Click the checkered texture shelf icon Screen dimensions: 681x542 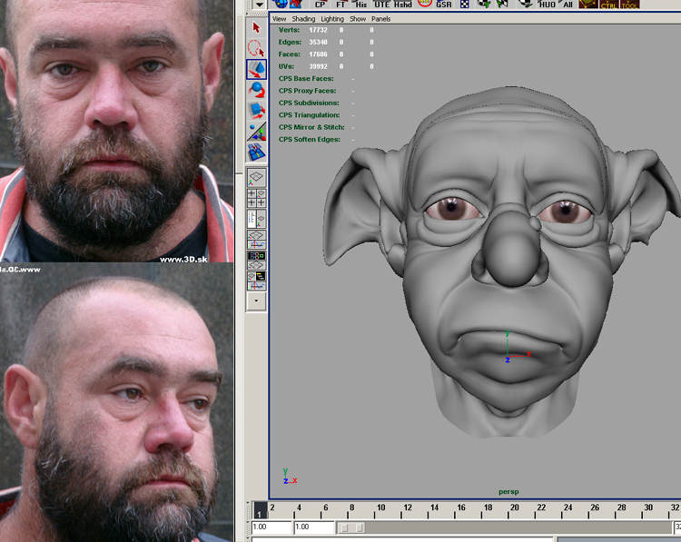tap(466, 5)
